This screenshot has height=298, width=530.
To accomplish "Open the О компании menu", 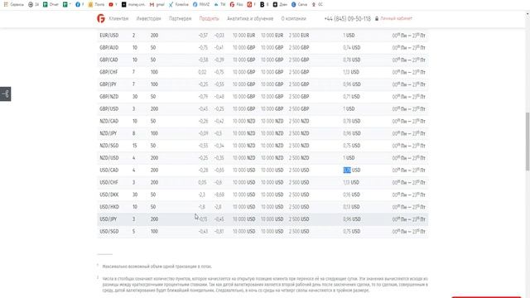I will [x=293, y=18].
